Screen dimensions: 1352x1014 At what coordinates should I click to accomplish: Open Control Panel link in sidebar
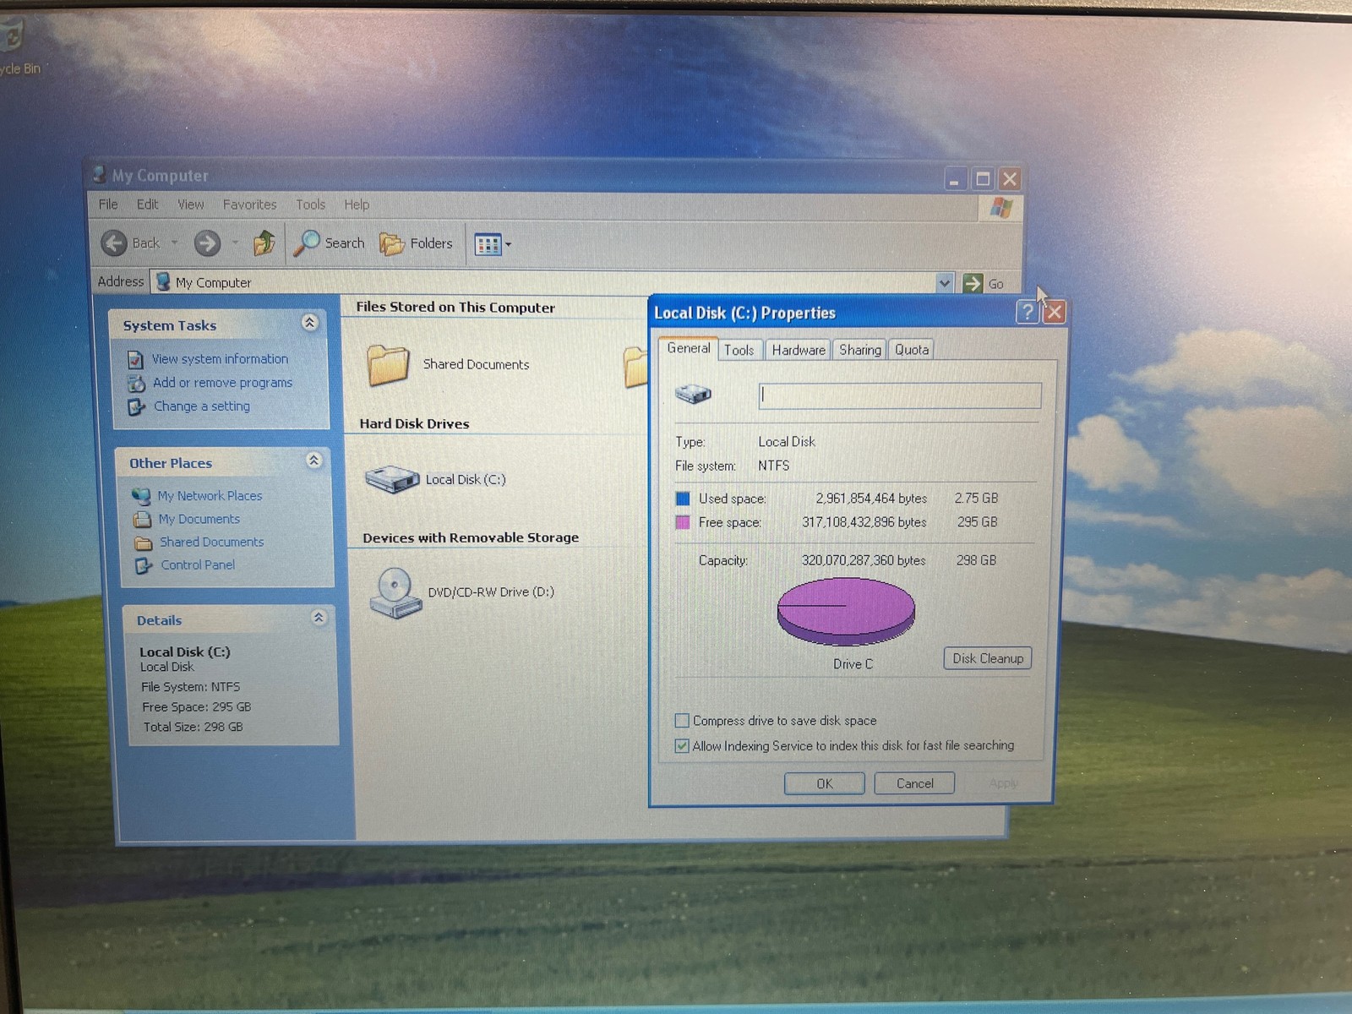[198, 564]
